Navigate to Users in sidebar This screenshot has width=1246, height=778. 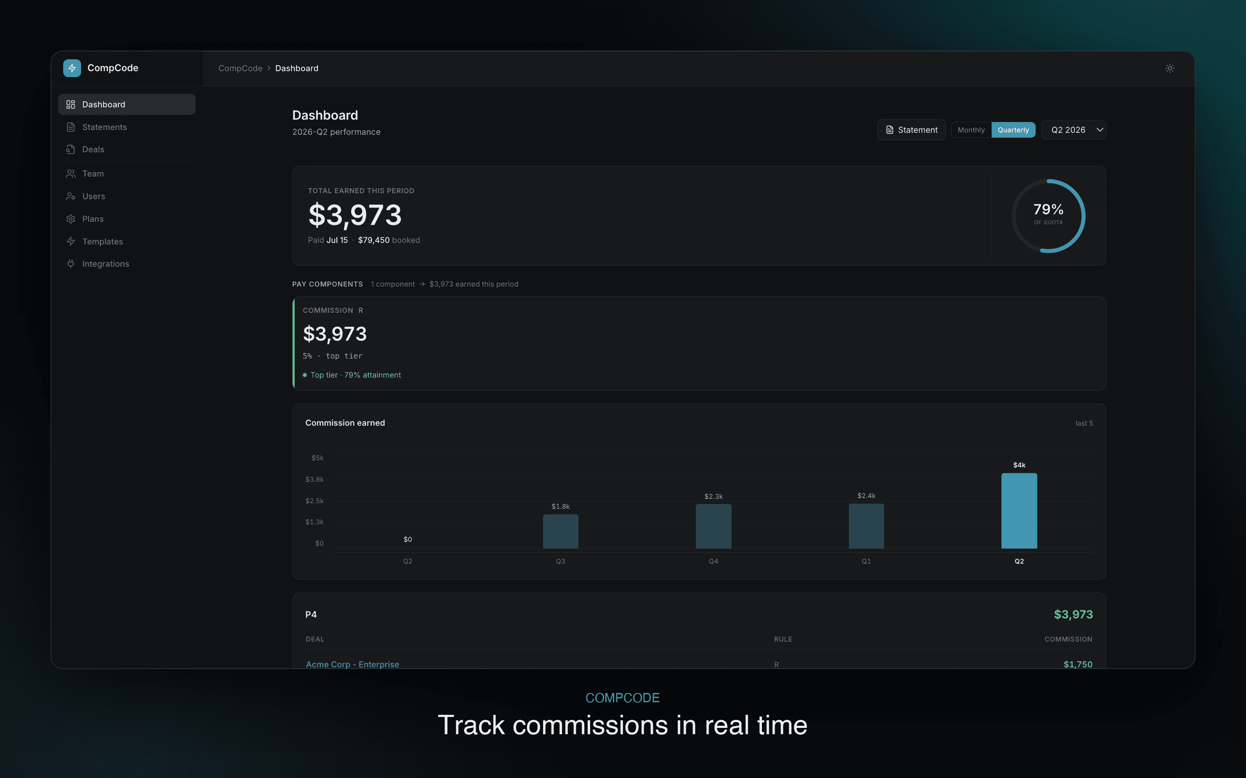coord(127,196)
